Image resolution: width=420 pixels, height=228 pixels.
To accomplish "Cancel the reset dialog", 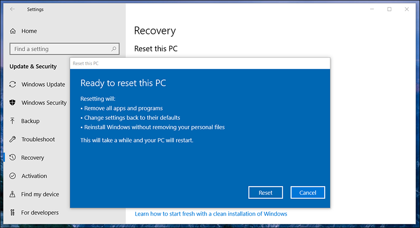I will click(x=307, y=192).
